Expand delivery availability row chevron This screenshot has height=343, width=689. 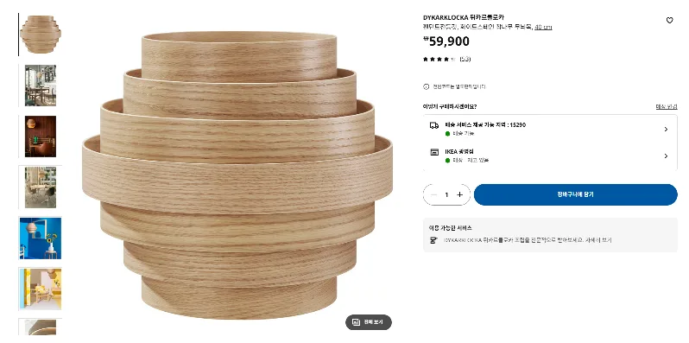point(666,130)
